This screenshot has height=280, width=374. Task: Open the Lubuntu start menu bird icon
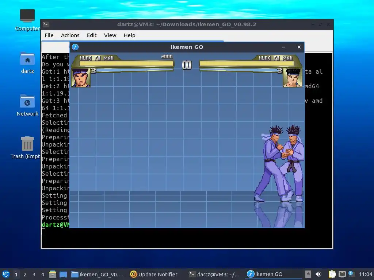[6, 274]
